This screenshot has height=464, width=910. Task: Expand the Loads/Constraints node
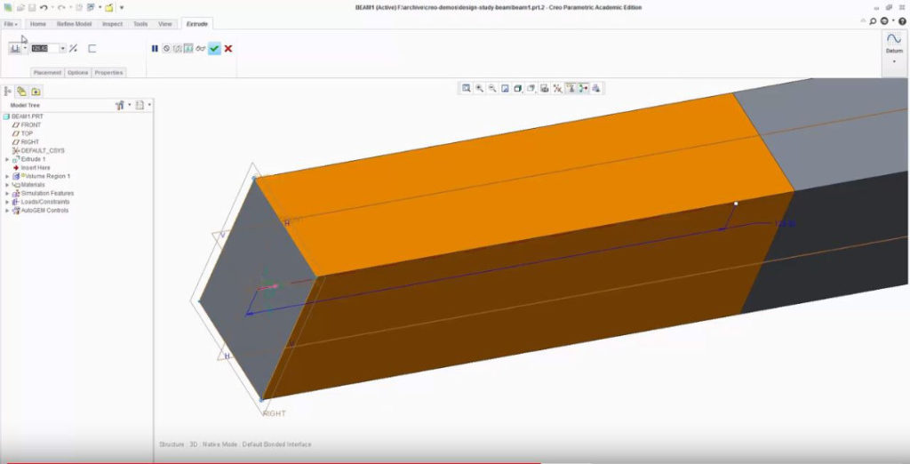pyautogui.click(x=7, y=202)
